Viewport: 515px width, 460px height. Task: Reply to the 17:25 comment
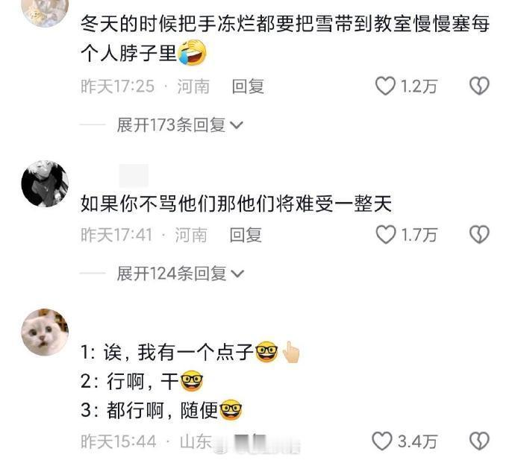click(x=248, y=86)
